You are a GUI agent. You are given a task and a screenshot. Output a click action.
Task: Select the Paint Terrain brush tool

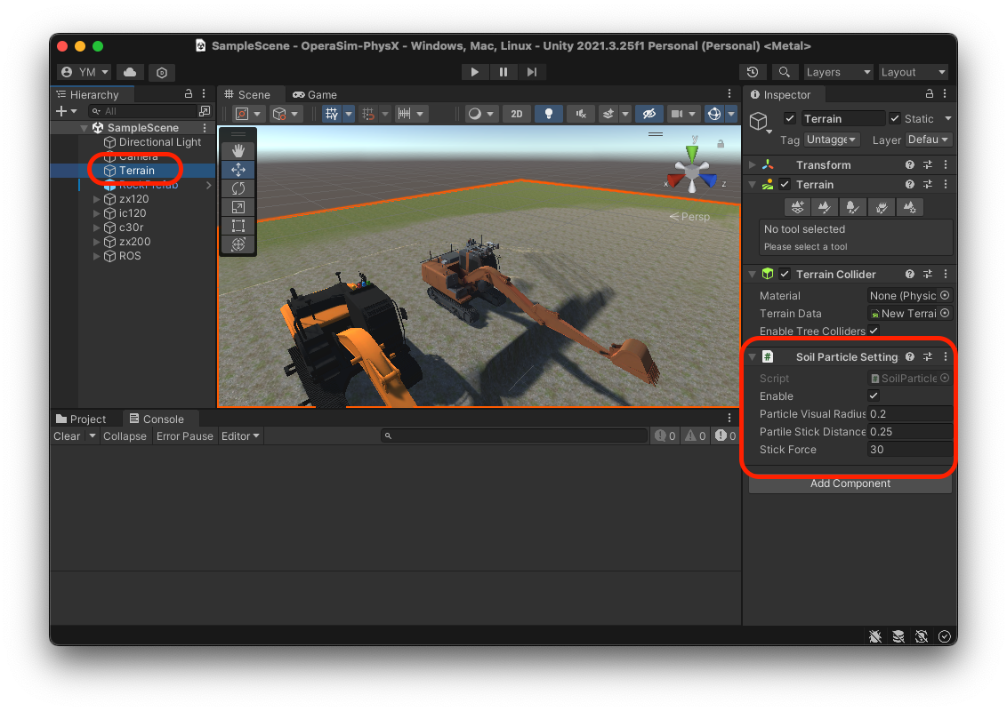[826, 207]
